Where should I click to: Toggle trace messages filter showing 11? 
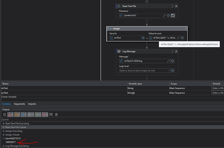tap(31, 115)
